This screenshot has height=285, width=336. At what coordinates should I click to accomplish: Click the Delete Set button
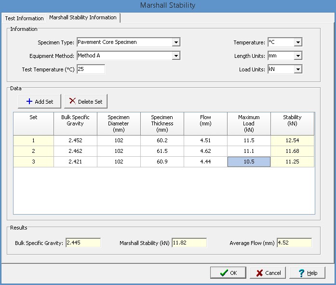85,101
